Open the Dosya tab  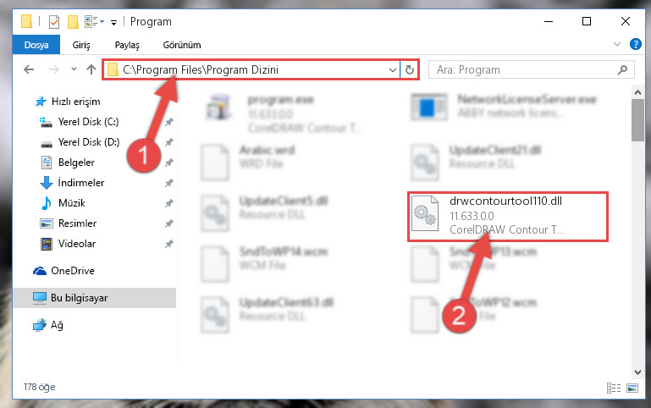tap(36, 45)
